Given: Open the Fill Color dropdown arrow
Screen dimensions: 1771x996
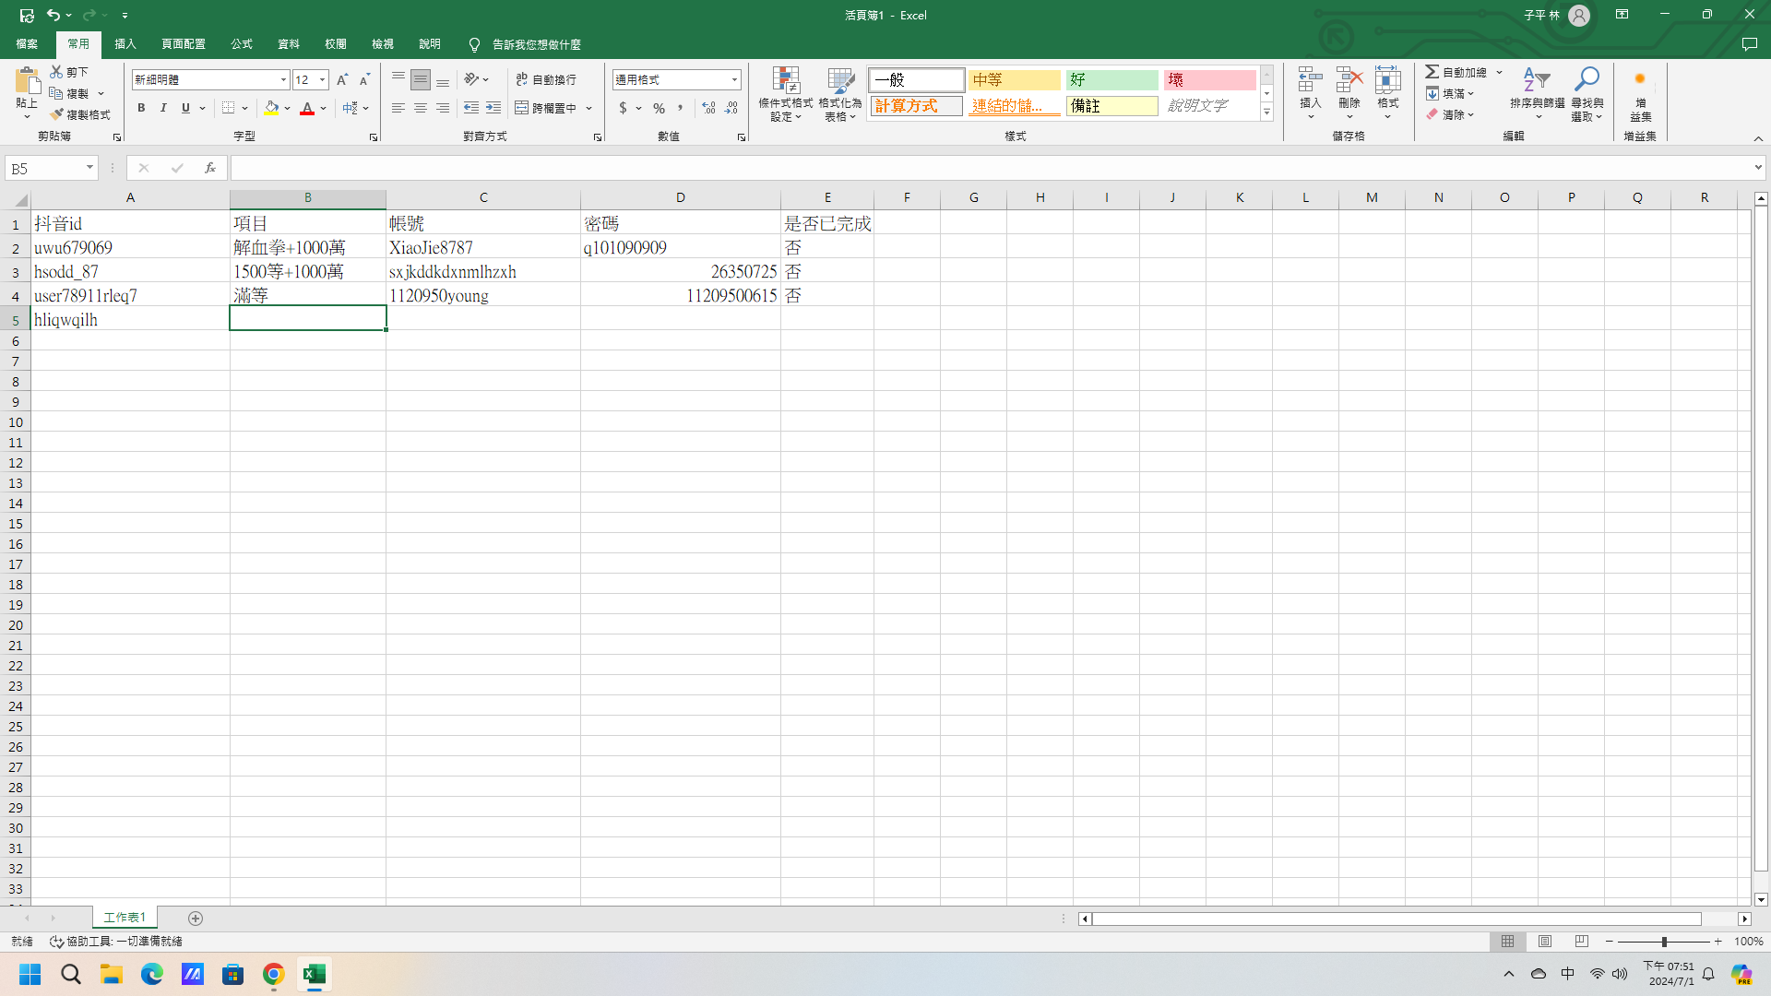Looking at the screenshot, I should click(288, 108).
